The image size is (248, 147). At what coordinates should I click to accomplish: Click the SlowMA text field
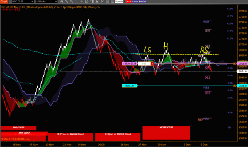point(119,2)
